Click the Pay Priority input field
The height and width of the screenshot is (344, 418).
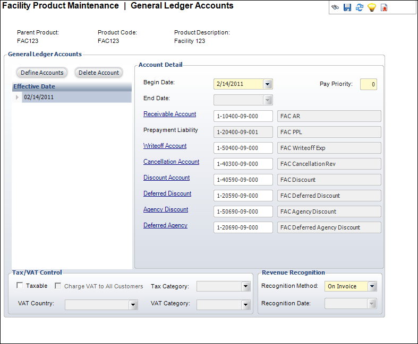[368, 84]
